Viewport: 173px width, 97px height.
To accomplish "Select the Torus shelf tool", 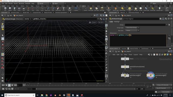I will point(19,9).
